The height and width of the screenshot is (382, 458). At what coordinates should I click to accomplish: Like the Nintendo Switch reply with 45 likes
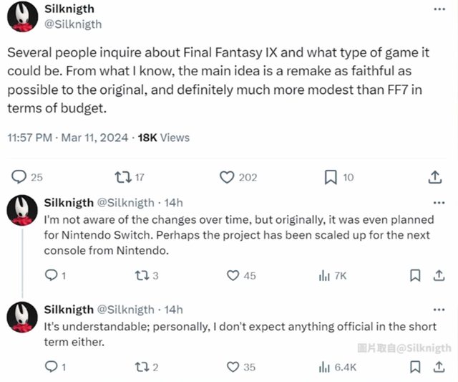233,275
